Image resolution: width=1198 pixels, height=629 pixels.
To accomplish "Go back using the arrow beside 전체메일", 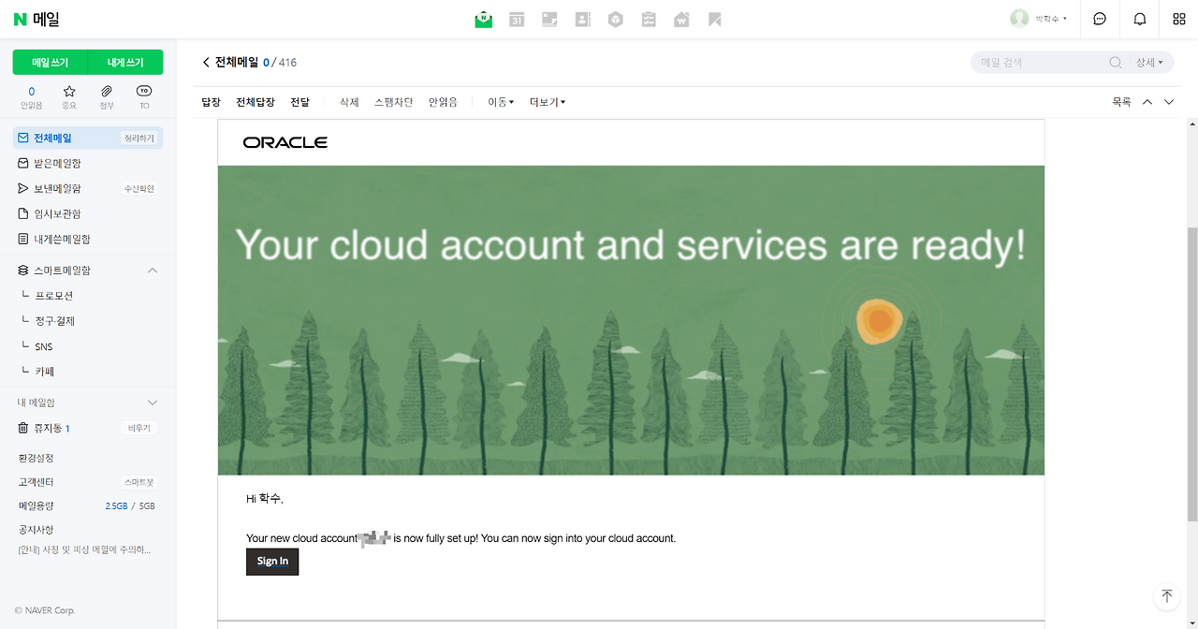I will (x=206, y=63).
